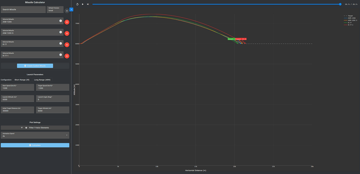
Task: Select Short Range (IR) configuration
Action: tap(22, 80)
